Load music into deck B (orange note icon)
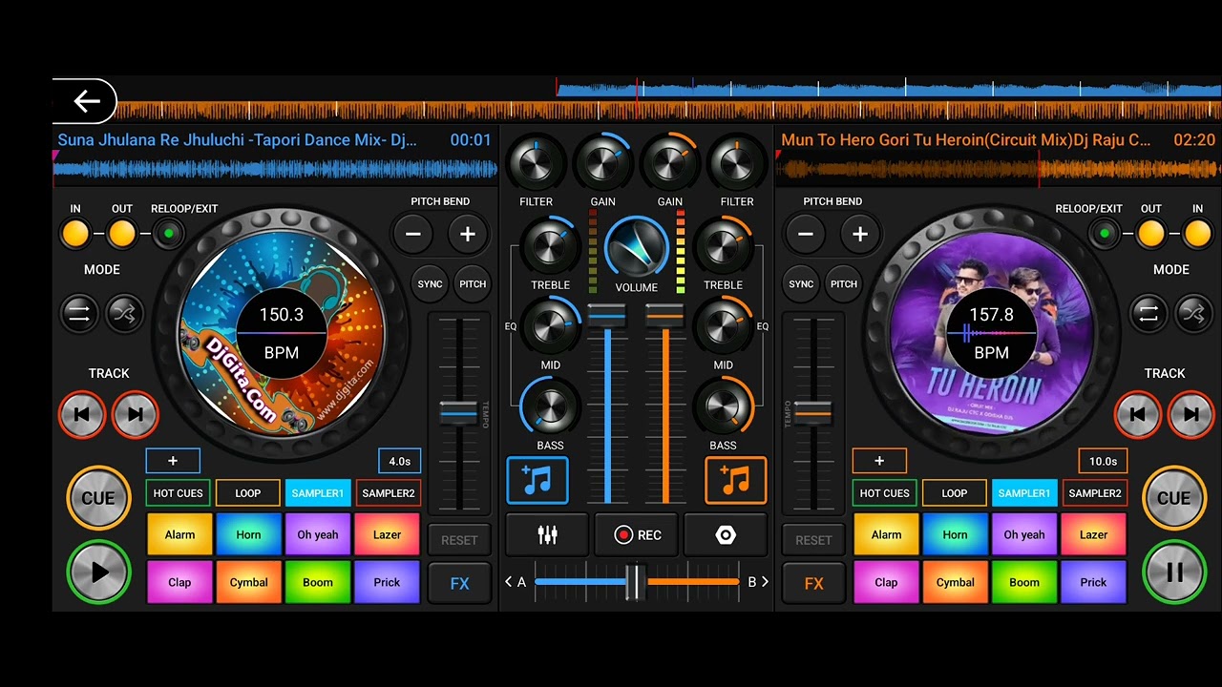 tap(736, 480)
